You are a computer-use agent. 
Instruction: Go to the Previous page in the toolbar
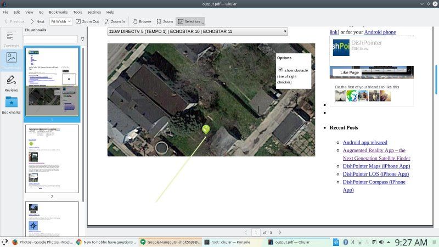click(15, 21)
